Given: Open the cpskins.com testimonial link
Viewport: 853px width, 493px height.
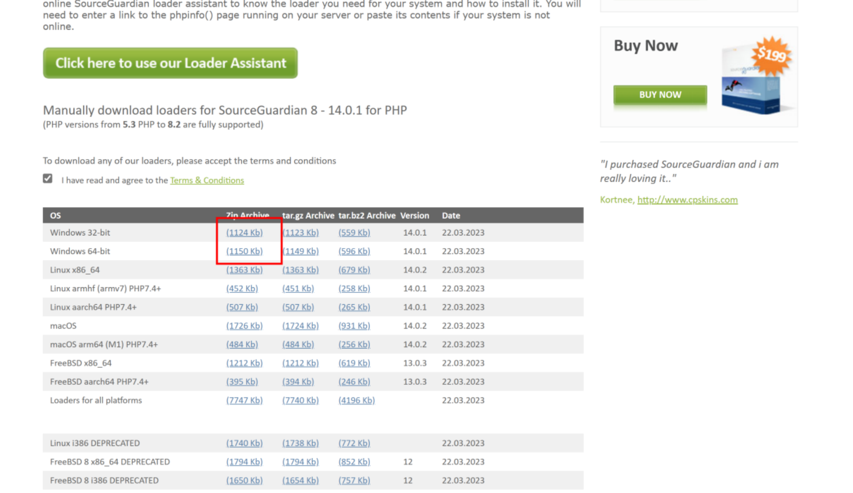Looking at the screenshot, I should (687, 200).
